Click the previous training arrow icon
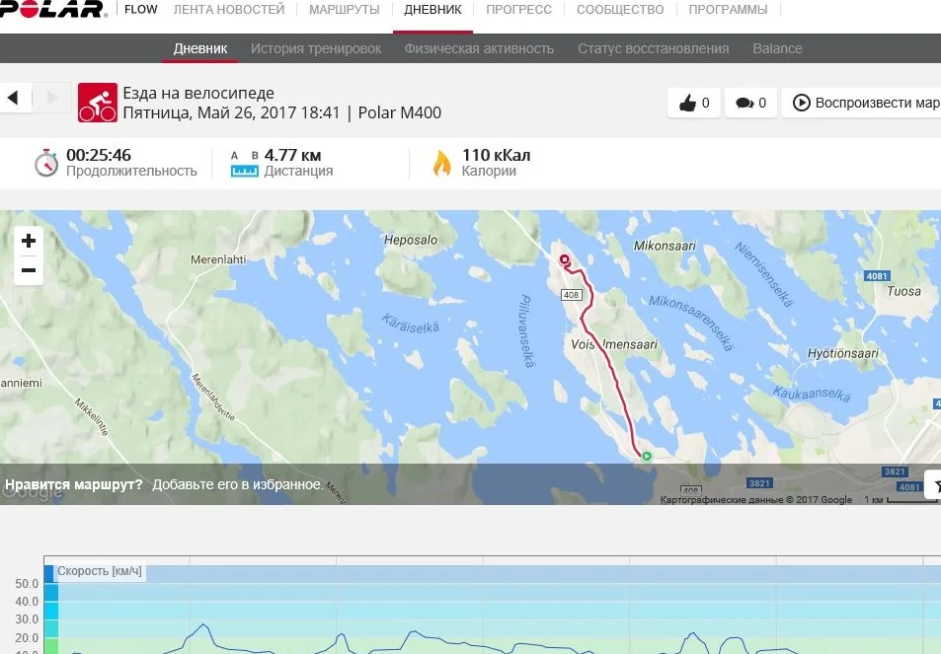The width and height of the screenshot is (941, 654). [13, 97]
